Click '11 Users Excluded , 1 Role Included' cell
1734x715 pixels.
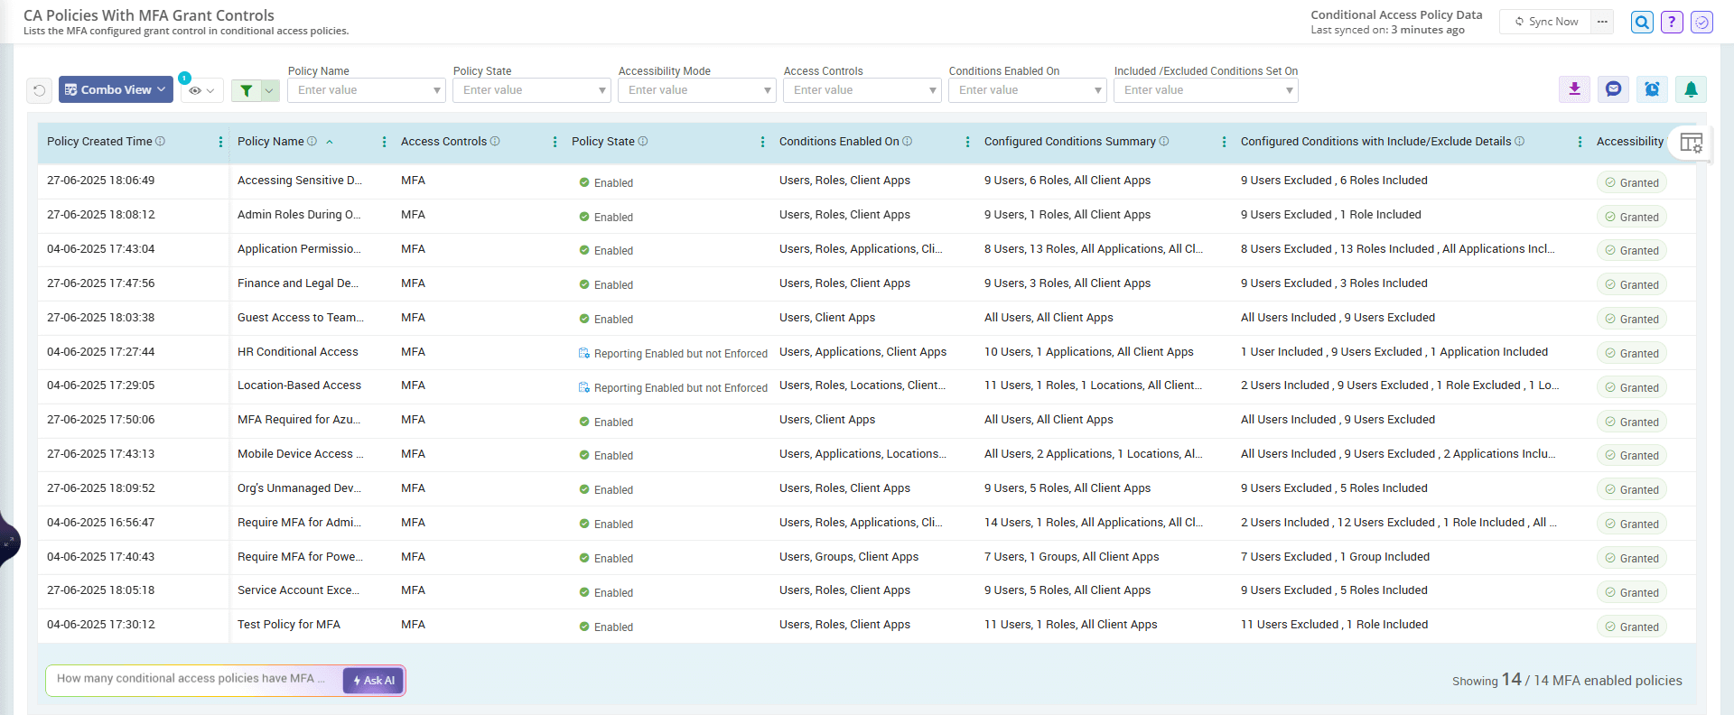point(1334,625)
